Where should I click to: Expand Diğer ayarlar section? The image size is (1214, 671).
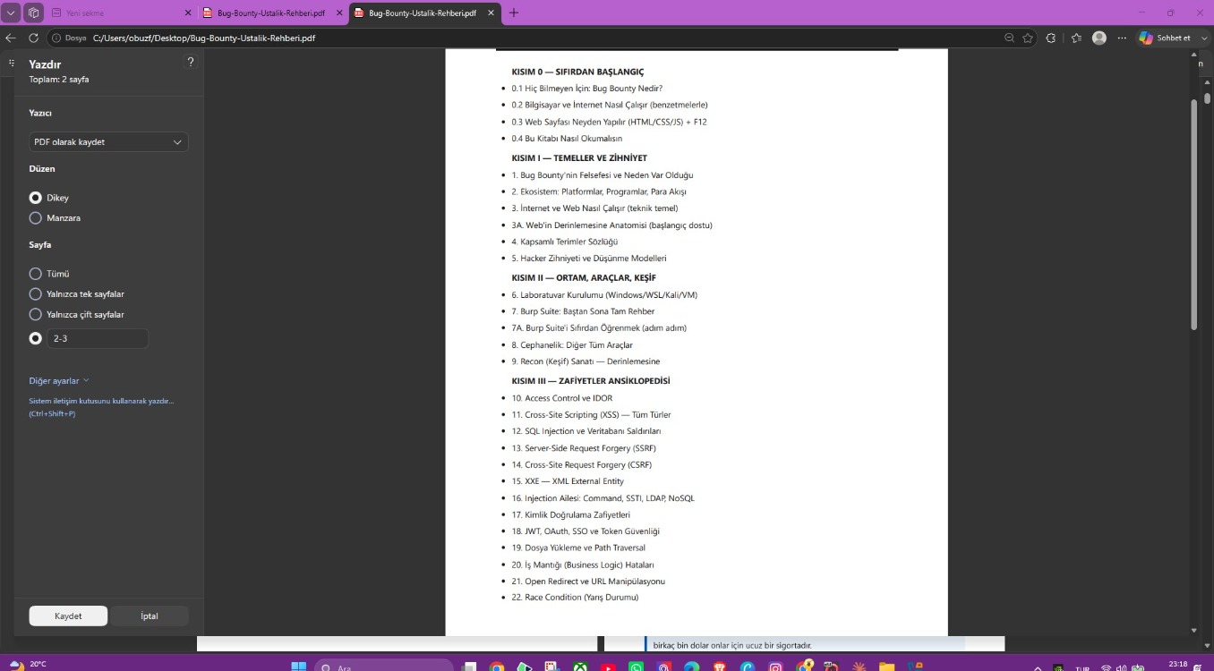[x=59, y=380]
